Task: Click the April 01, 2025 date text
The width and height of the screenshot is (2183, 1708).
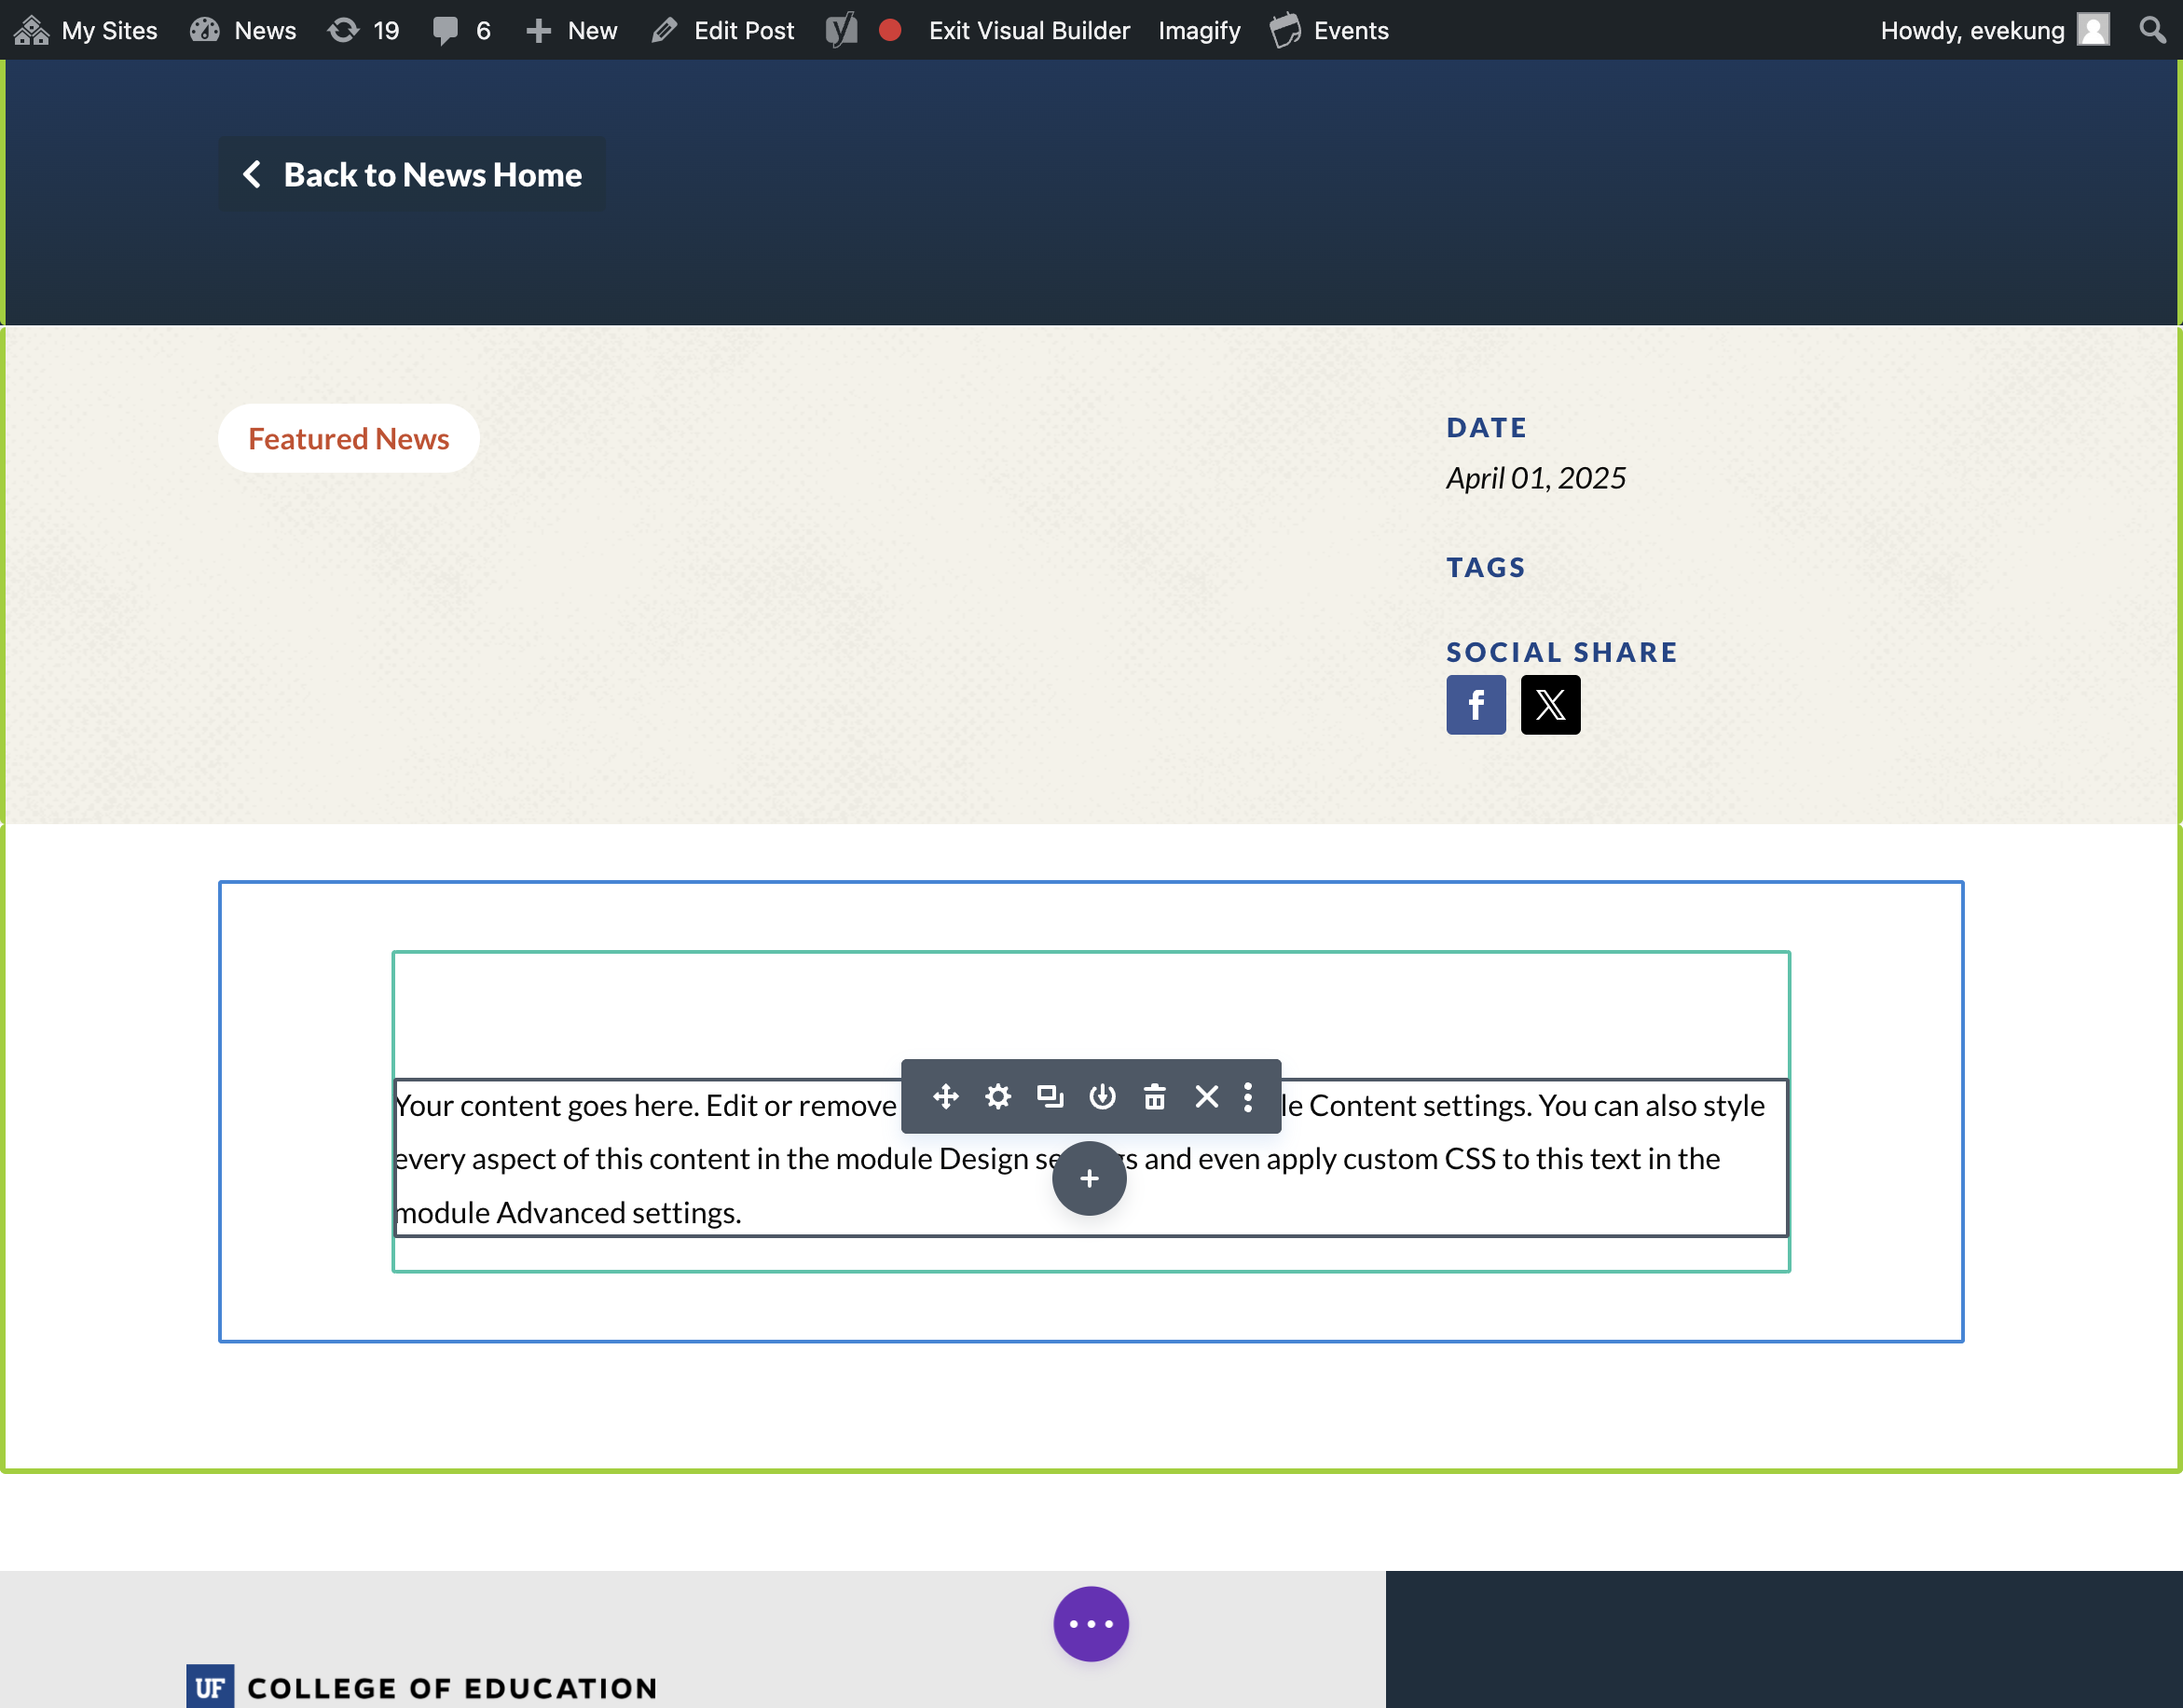Action: 1536,478
